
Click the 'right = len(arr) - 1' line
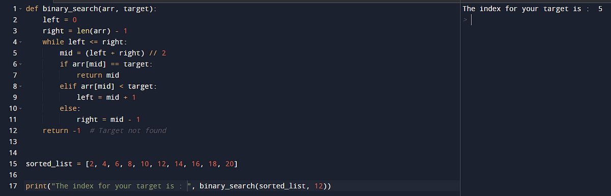tap(85, 31)
